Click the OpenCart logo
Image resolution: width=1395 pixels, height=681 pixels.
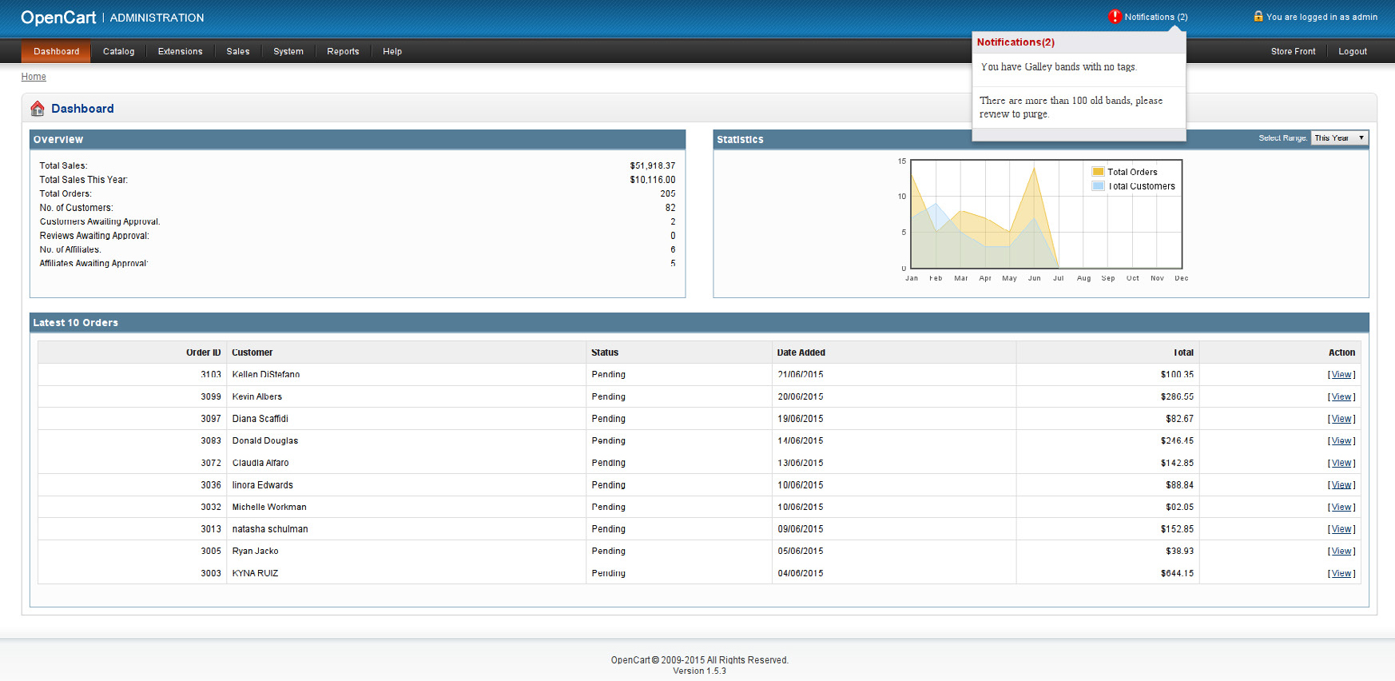[x=58, y=18]
